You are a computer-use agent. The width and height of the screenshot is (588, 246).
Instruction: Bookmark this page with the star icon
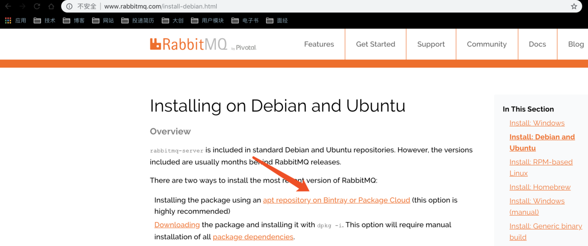point(574,7)
